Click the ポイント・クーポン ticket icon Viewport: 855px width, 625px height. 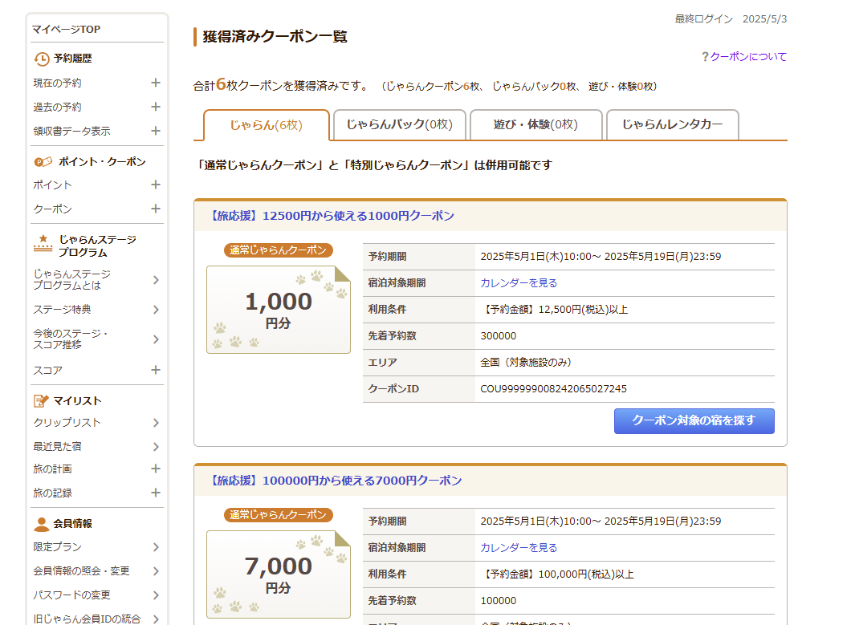43,162
